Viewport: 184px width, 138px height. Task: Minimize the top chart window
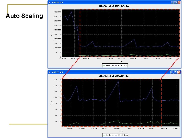tap(172, 3)
